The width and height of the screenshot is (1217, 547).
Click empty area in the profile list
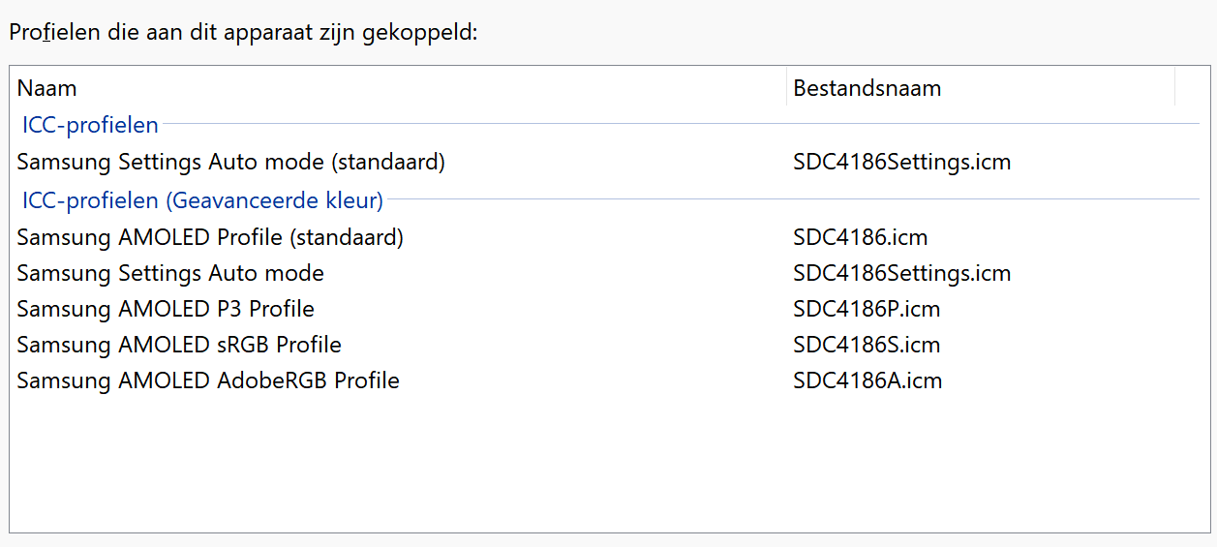tap(608, 463)
